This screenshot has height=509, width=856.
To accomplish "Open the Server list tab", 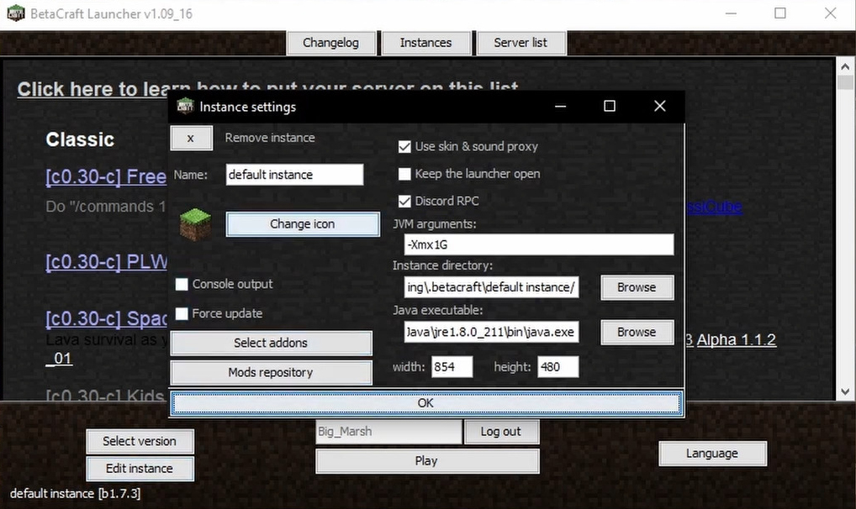I will pyautogui.click(x=520, y=43).
